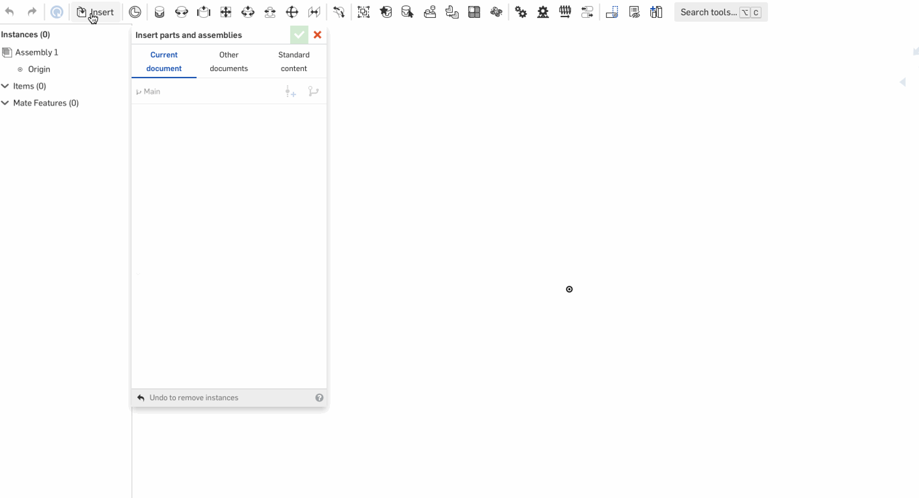The height and width of the screenshot is (498, 919).
Task: Select the Revolute mate tool
Action: click(182, 12)
